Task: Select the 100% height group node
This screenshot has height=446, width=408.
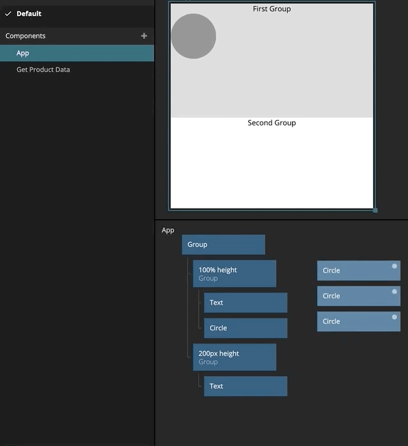Action: (x=234, y=273)
